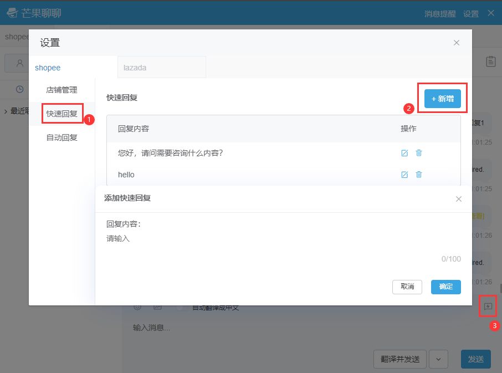
Task: Click the send image icon
Action: (158, 306)
